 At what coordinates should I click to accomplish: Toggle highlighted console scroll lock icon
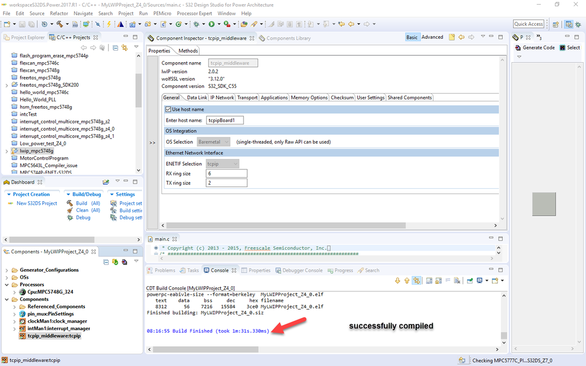[416, 280]
